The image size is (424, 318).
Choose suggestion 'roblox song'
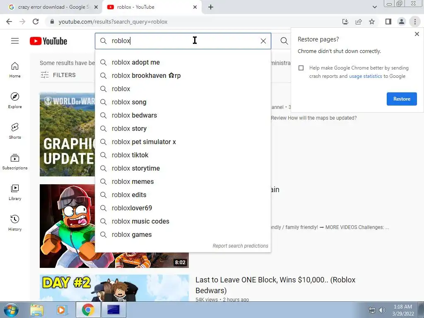[183, 102]
